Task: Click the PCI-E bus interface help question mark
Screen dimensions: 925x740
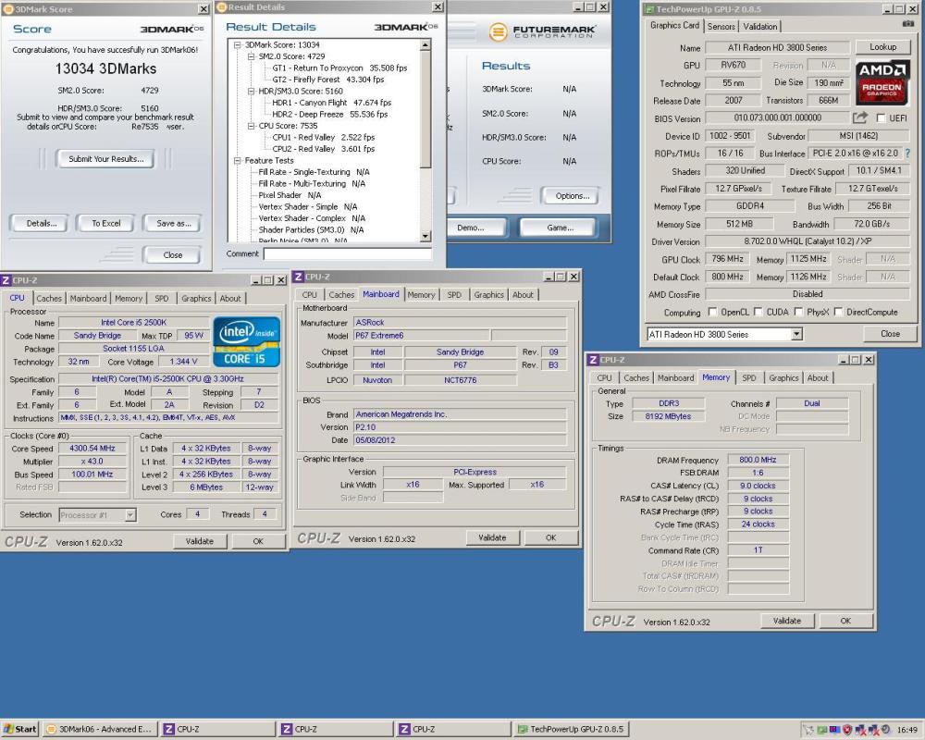Action: (907, 153)
